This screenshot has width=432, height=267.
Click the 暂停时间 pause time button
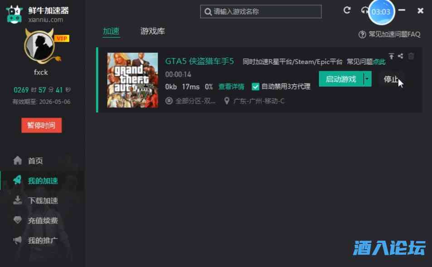coord(41,125)
